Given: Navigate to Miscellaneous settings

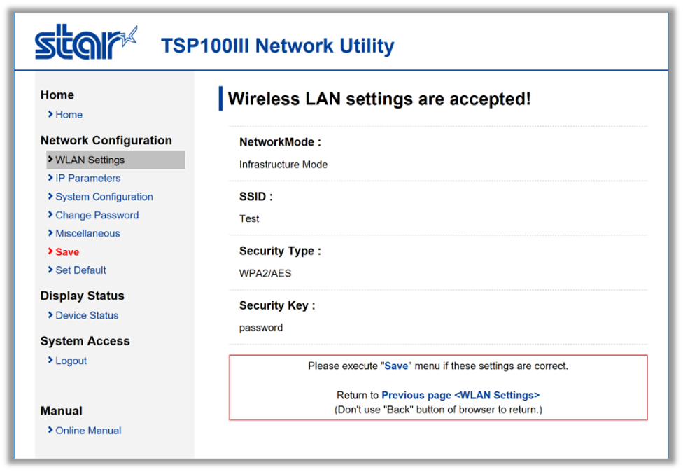Looking at the screenshot, I should coord(87,233).
